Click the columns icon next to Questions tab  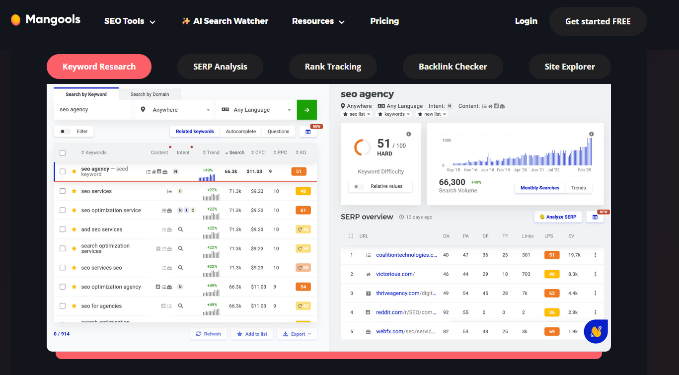click(x=308, y=132)
